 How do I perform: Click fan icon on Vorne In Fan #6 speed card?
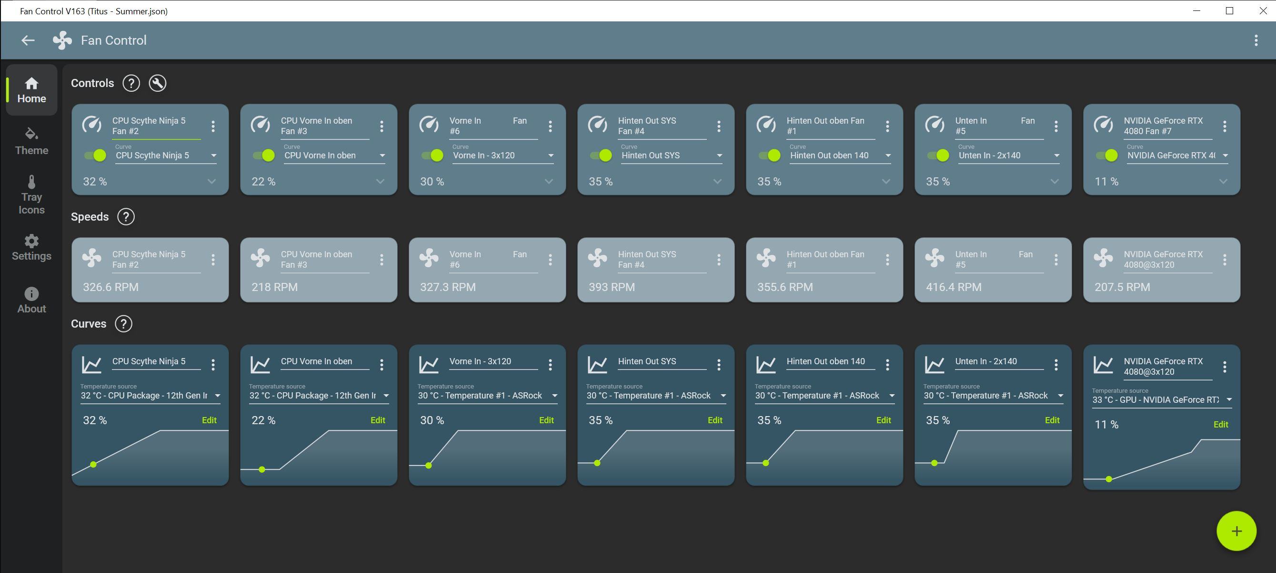pos(429,258)
